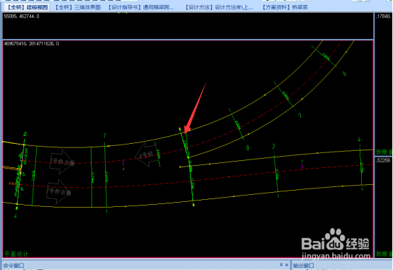Click the 输出窗口 panel title
This screenshot has height=270, width=393.
tap(304, 265)
